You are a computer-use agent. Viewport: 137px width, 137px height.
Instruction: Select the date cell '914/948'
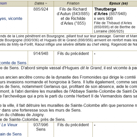click(x=41, y=53)
